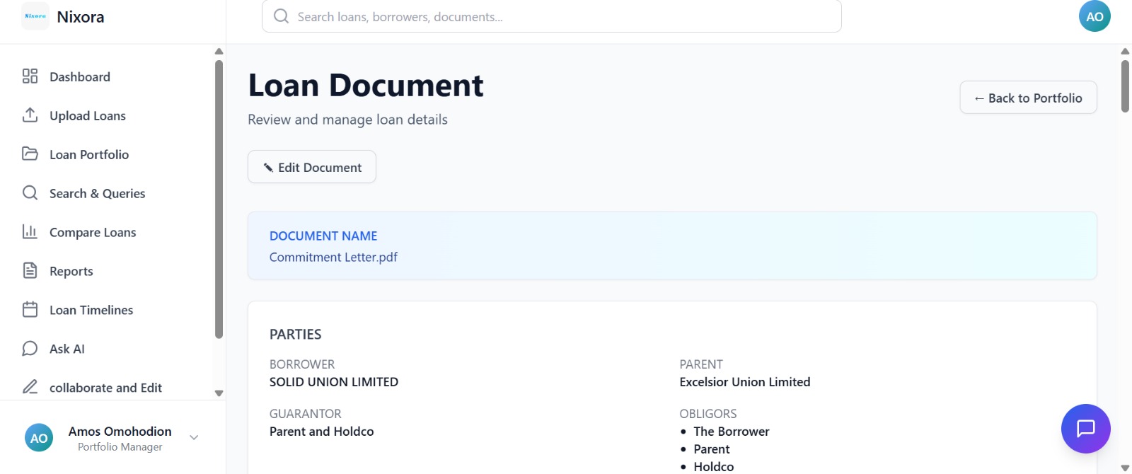The height and width of the screenshot is (474, 1132).
Task: Click the Loan Timelines calendar icon
Action: pos(30,310)
